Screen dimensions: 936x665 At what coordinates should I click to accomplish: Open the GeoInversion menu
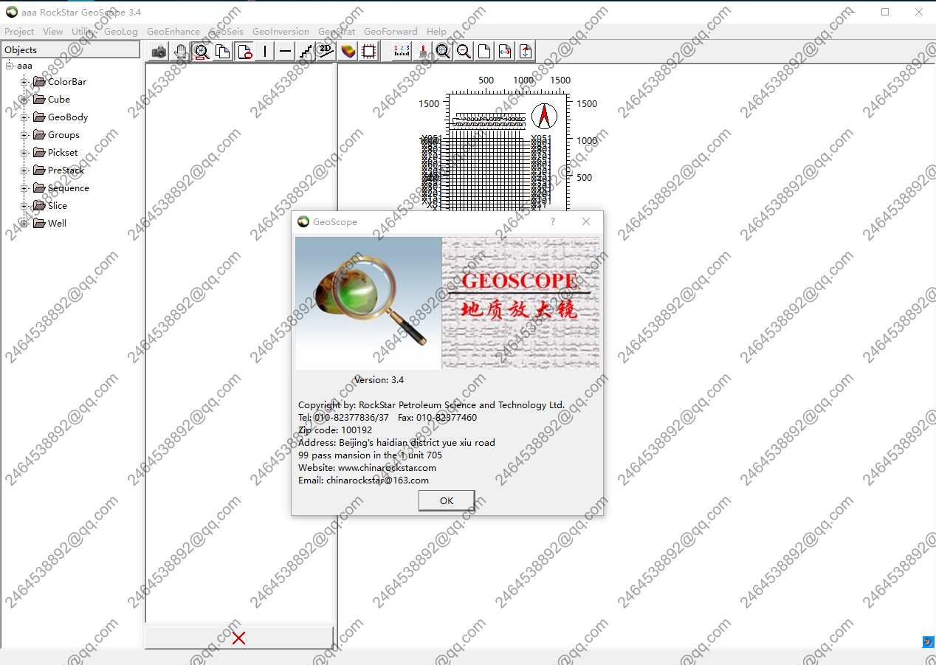tap(281, 31)
